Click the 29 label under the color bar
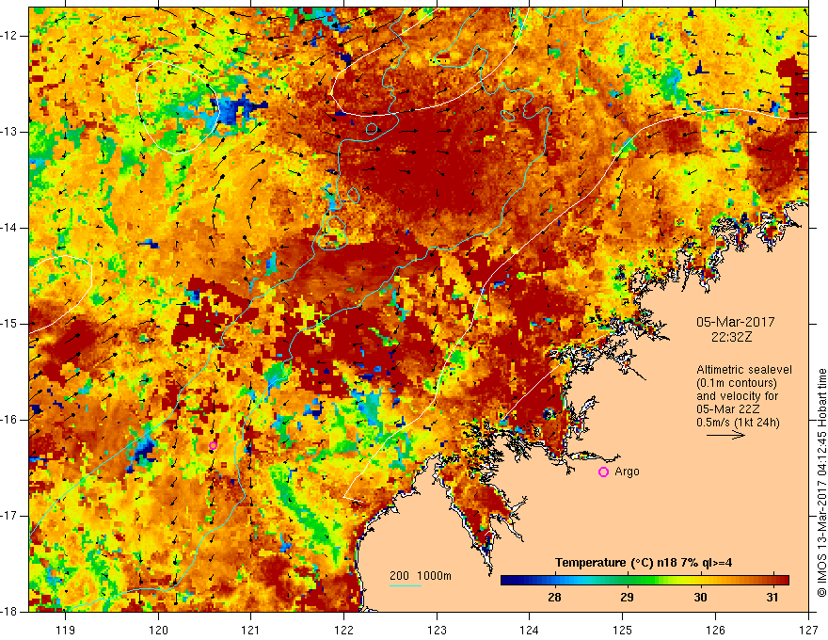This screenshot has width=828, height=640. point(627,598)
